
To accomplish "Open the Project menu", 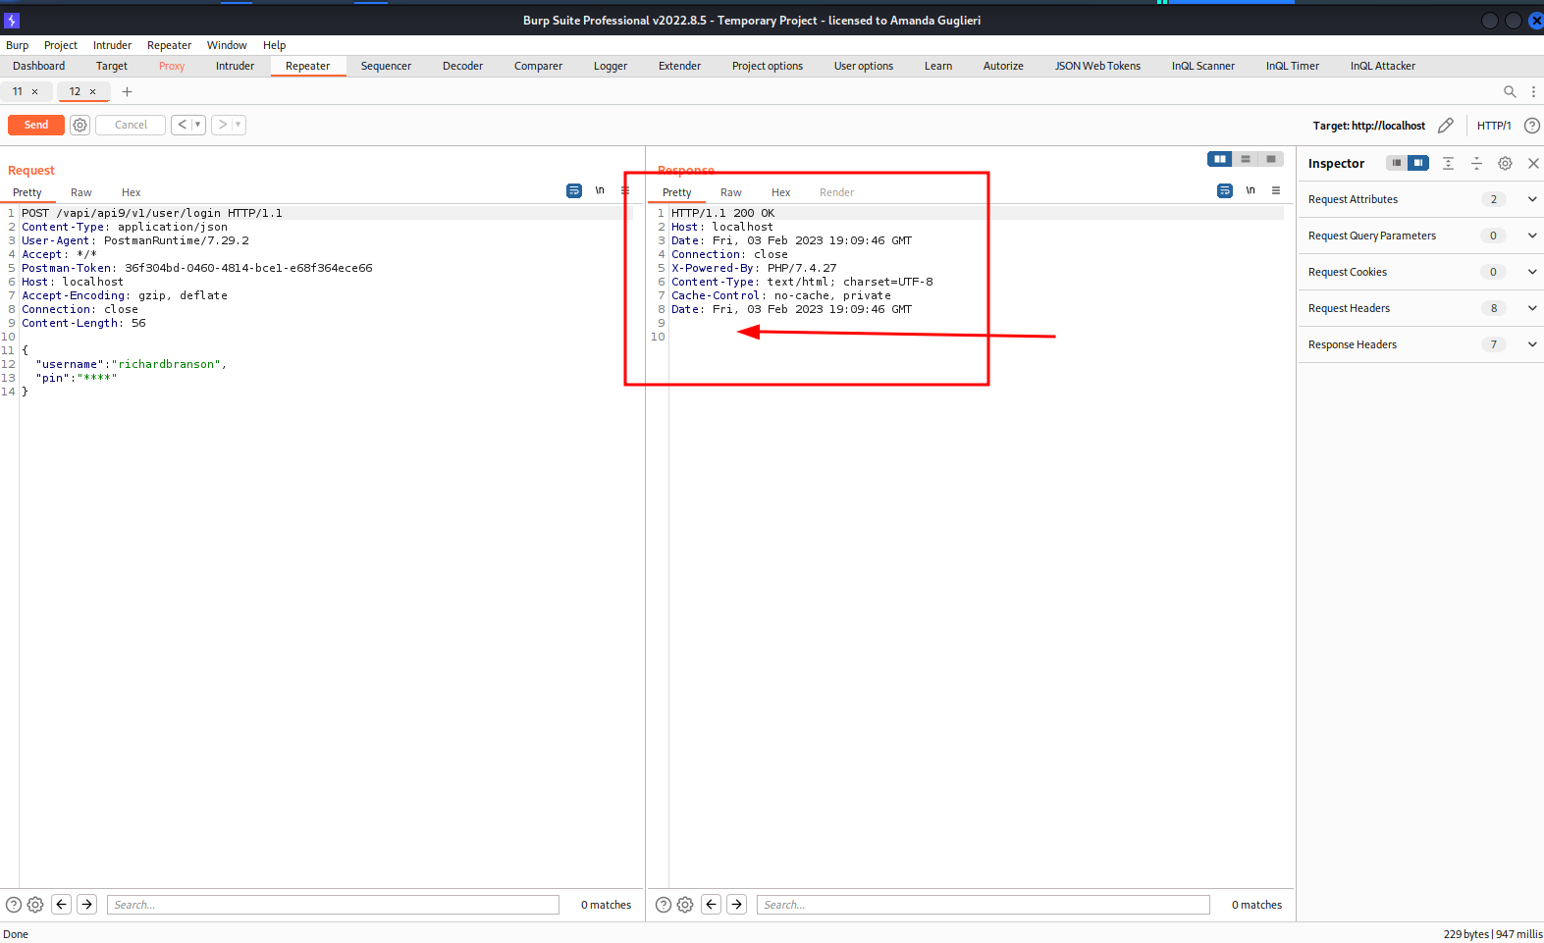I will click(x=61, y=45).
